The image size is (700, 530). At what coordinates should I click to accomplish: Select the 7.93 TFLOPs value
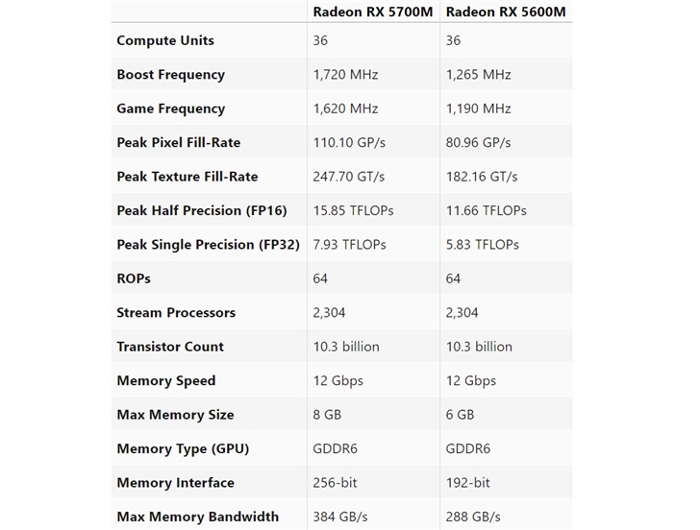(349, 245)
